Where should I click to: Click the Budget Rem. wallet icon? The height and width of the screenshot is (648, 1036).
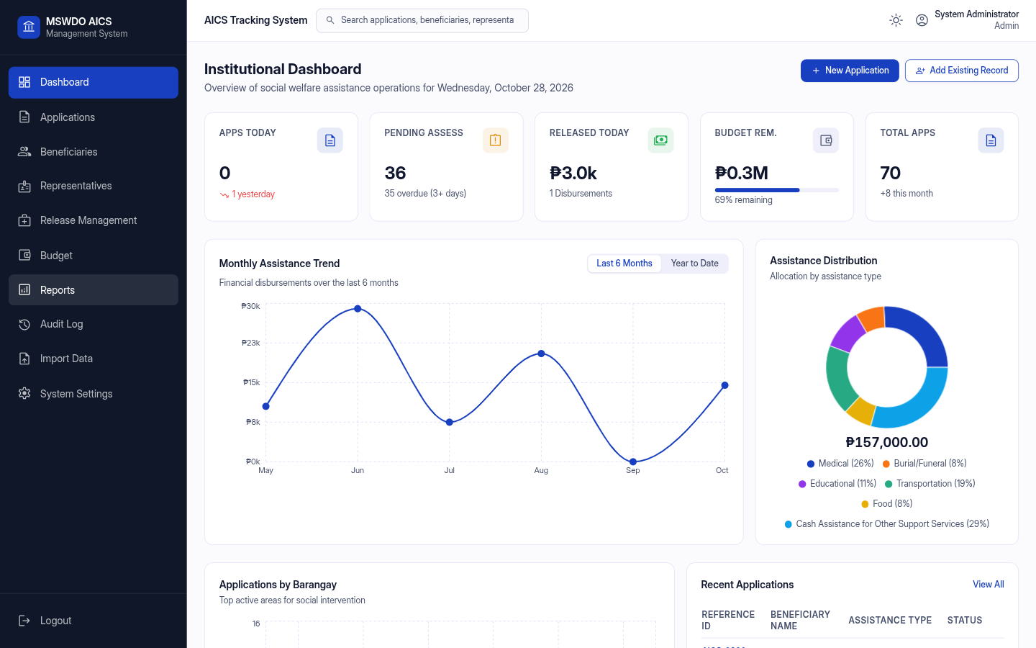pos(826,140)
